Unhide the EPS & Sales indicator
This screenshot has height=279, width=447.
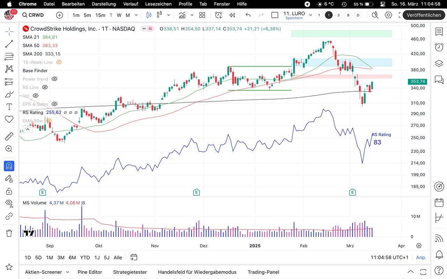click(x=54, y=104)
